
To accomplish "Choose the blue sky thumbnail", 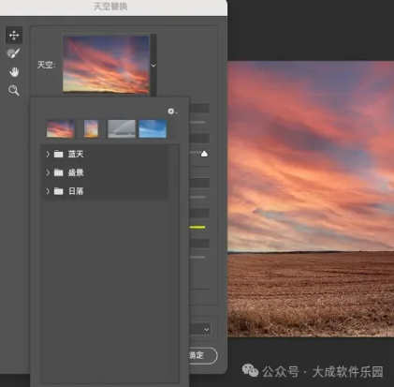I will [x=153, y=128].
